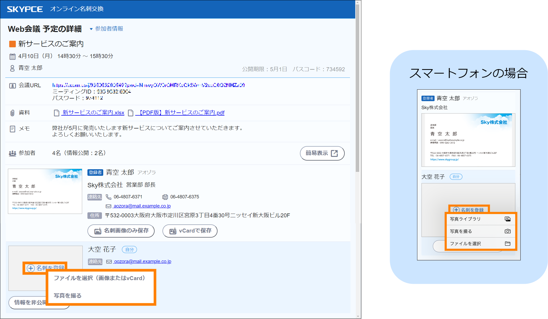Click the orange square beside 新サービスのご案内

[12, 44]
